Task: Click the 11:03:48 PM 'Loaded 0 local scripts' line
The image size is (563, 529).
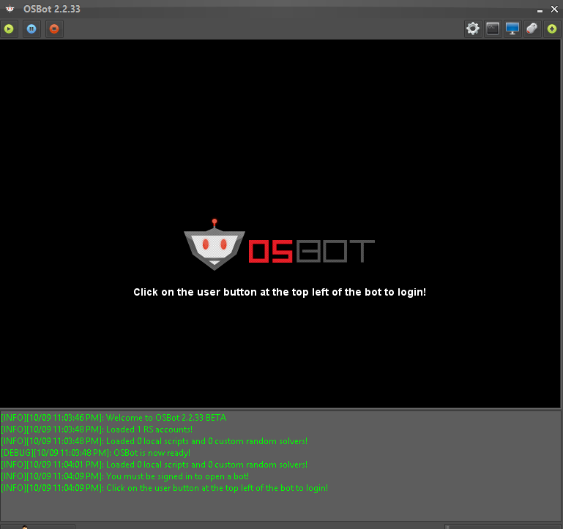Action: (x=154, y=441)
